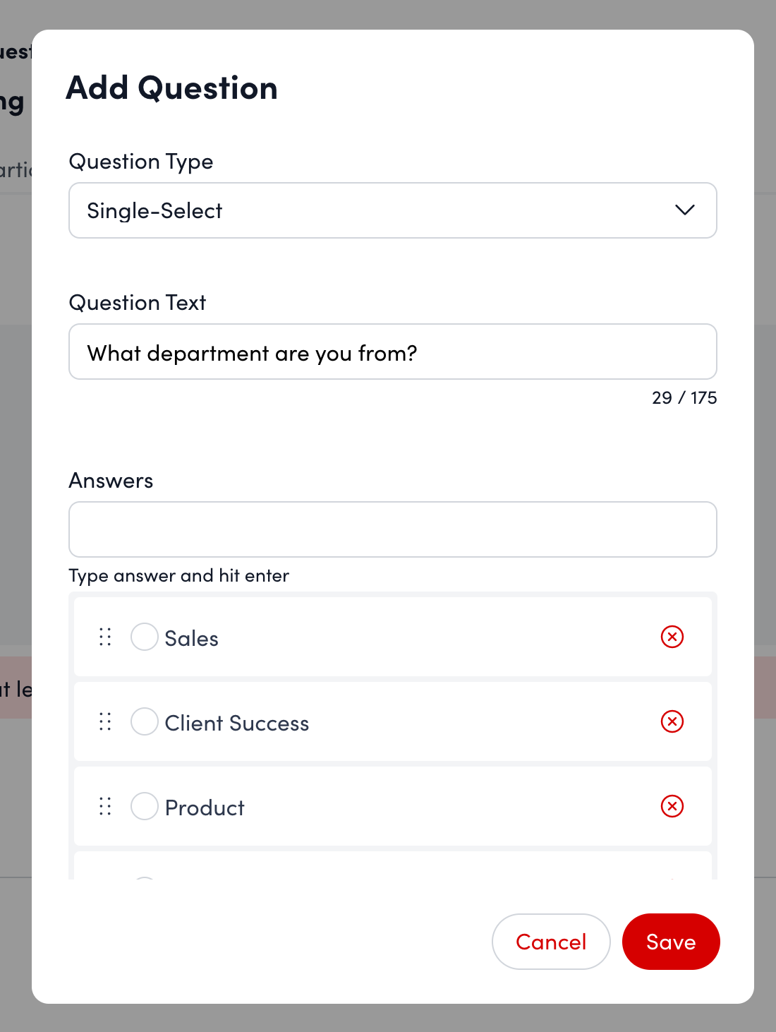Remove the Client Success answer option
The height and width of the screenshot is (1032, 776).
672,721
